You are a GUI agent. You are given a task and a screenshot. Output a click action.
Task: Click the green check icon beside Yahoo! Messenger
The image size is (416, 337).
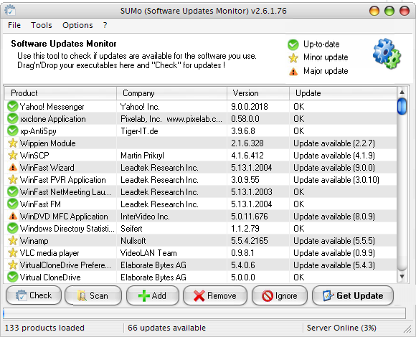pos(12,106)
